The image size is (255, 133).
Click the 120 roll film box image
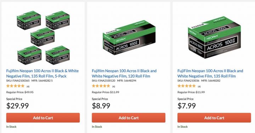(129, 38)
